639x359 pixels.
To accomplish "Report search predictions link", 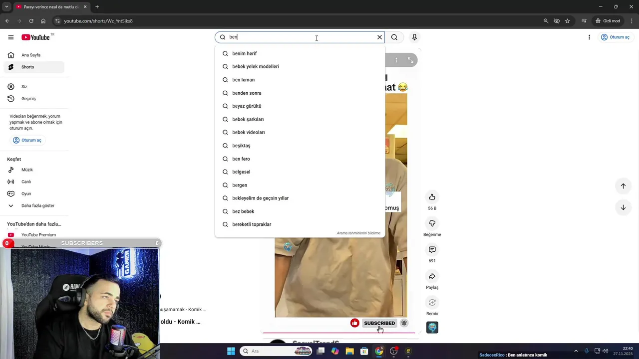I will (x=358, y=233).
